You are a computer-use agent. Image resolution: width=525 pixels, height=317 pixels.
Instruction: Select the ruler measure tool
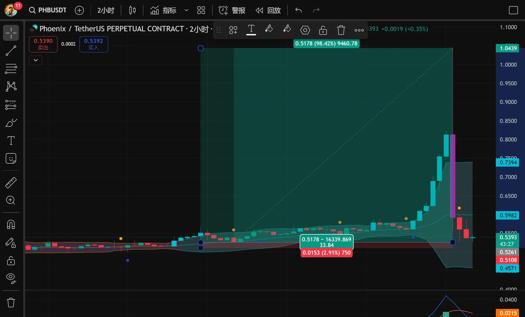click(11, 183)
